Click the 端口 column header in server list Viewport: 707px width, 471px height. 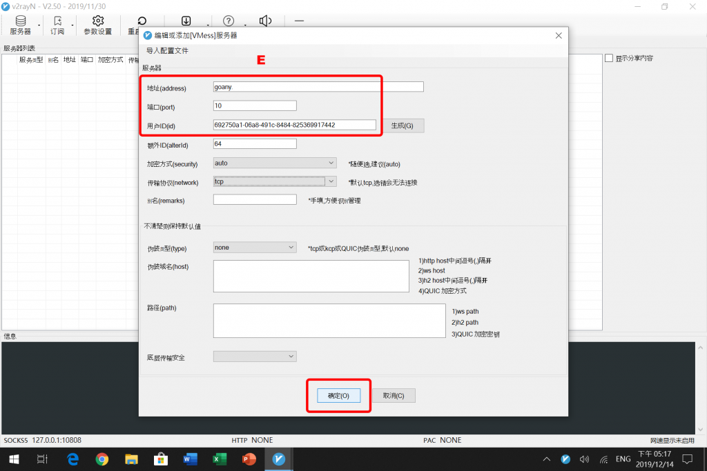[86, 59]
